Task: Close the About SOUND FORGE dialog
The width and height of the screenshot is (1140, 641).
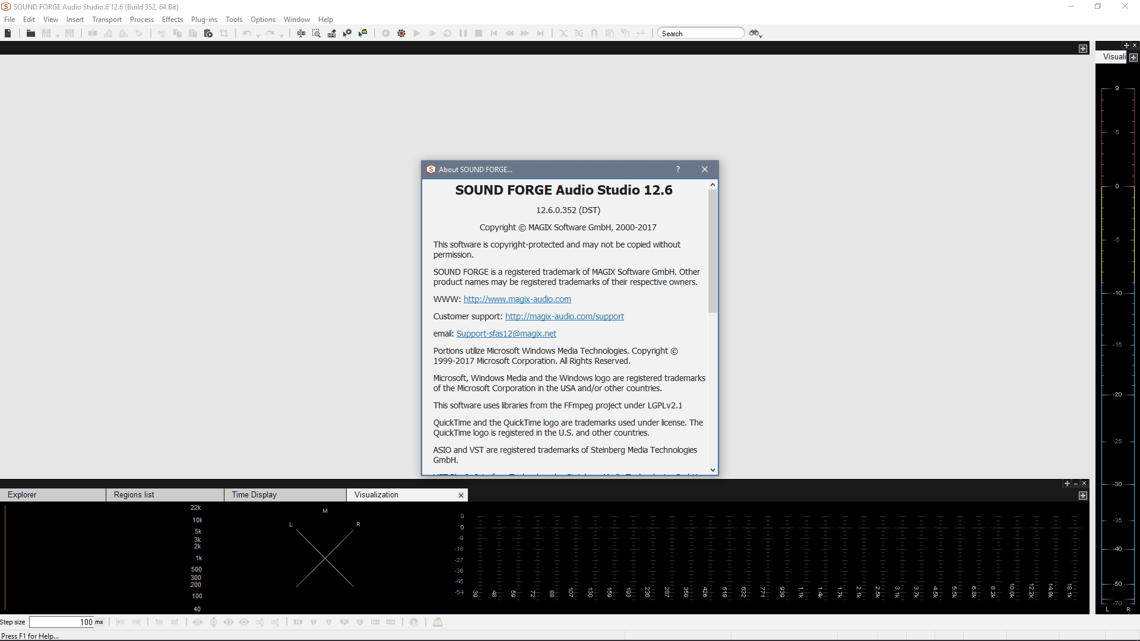Action: click(x=705, y=169)
